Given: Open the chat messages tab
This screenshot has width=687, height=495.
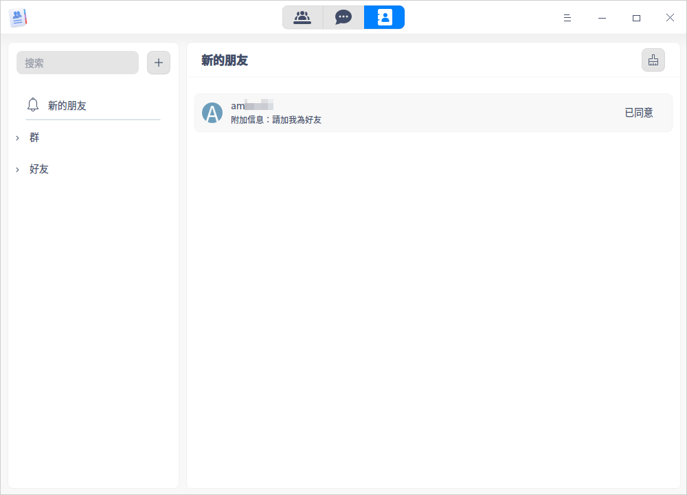Looking at the screenshot, I should click(343, 18).
